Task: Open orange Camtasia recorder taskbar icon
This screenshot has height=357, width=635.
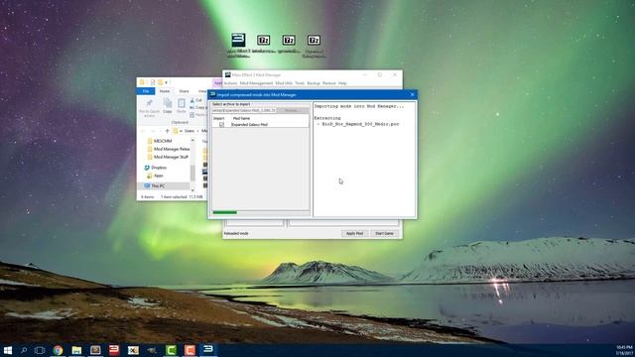Action: 190,350
